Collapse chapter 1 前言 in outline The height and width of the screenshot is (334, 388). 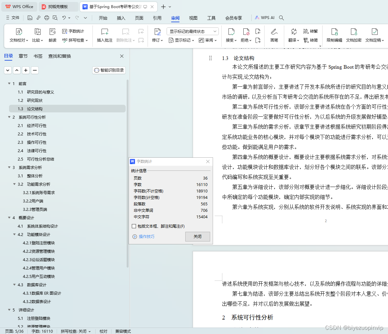(x=9, y=84)
